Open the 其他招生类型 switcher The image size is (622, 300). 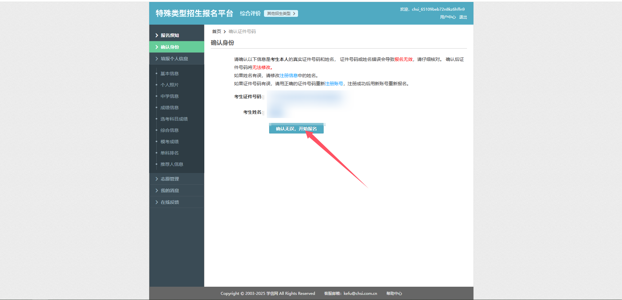click(281, 14)
